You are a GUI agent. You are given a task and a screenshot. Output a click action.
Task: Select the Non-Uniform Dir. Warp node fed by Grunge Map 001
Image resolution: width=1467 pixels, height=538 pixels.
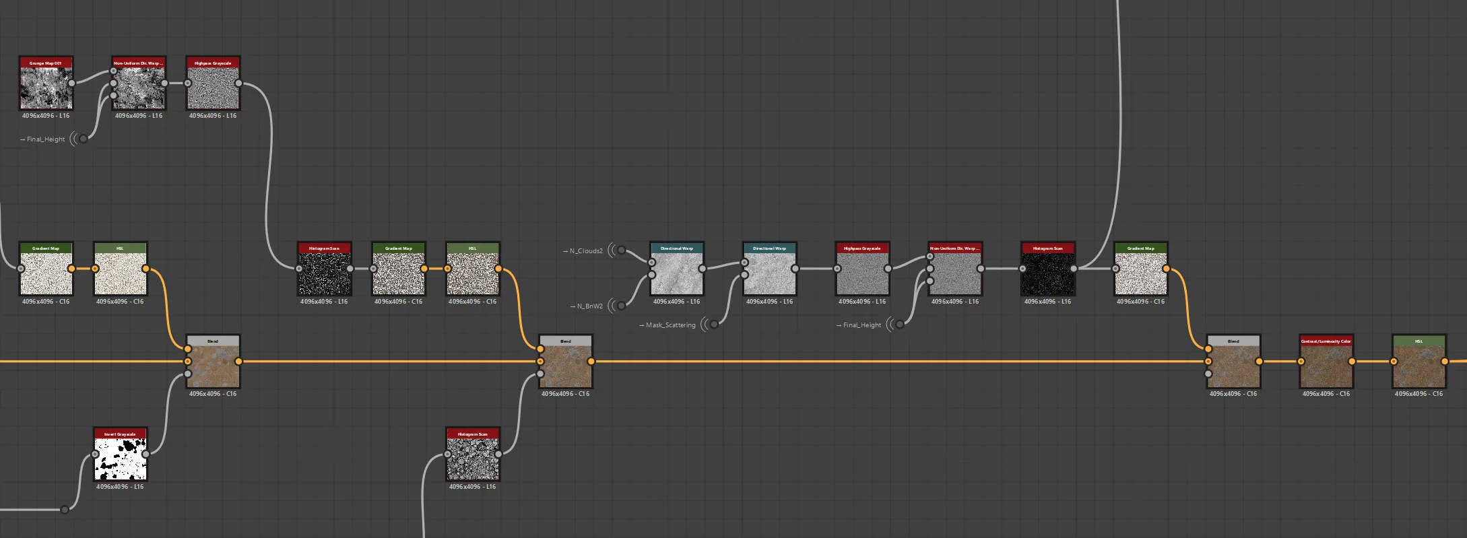tap(139, 83)
